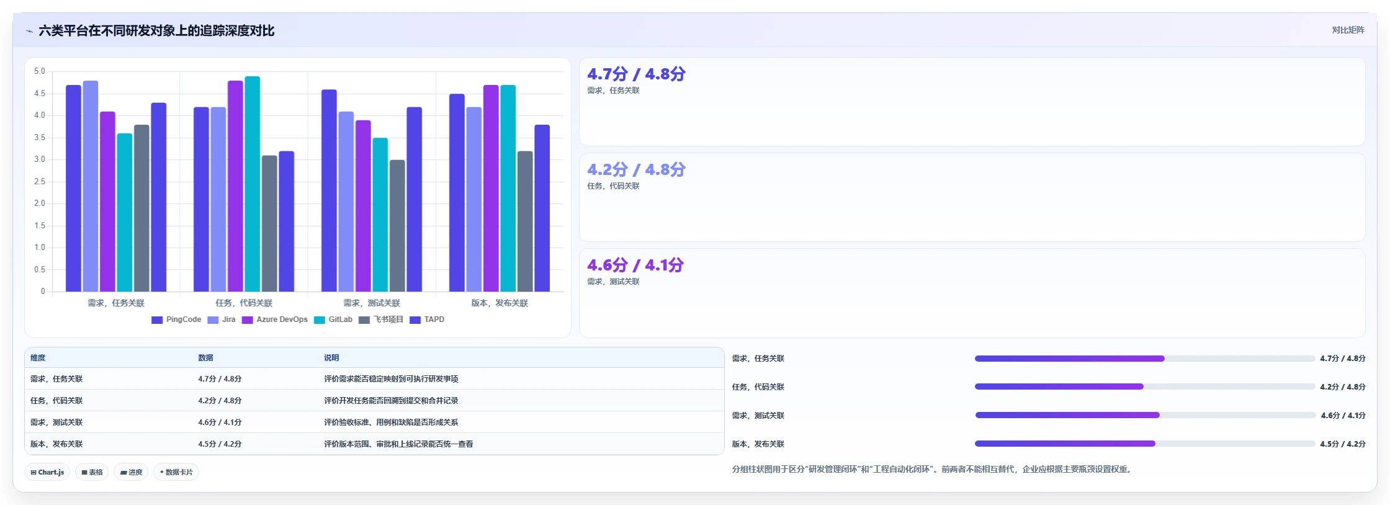The height and width of the screenshot is (505, 1390).
Task: Click the 数据 column header
Action: (205, 358)
